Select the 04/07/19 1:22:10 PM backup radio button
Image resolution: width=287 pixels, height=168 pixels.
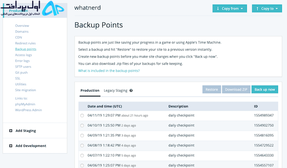tap(82, 156)
